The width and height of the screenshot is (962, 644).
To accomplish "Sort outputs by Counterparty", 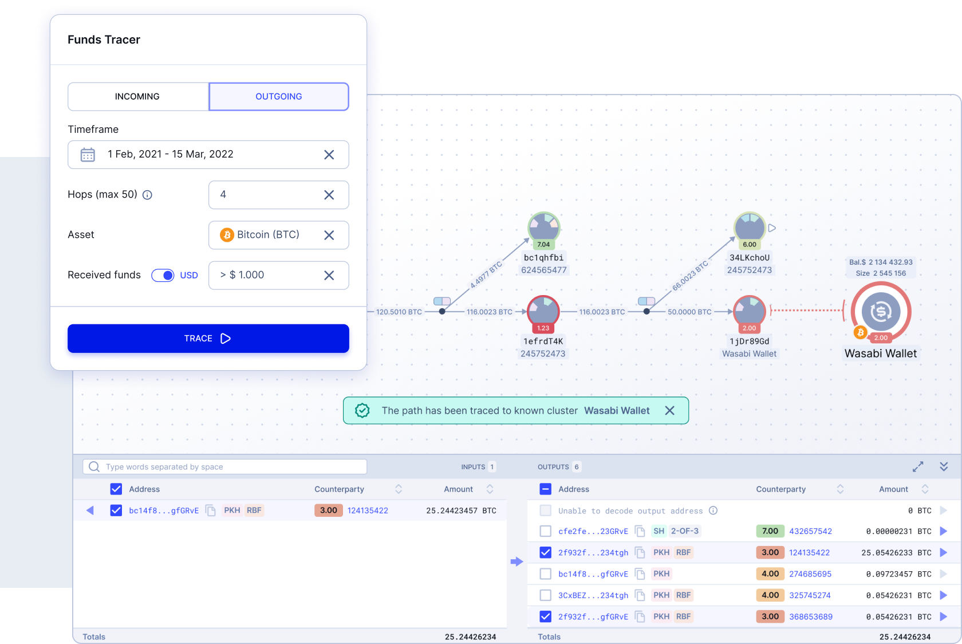I will click(x=840, y=489).
